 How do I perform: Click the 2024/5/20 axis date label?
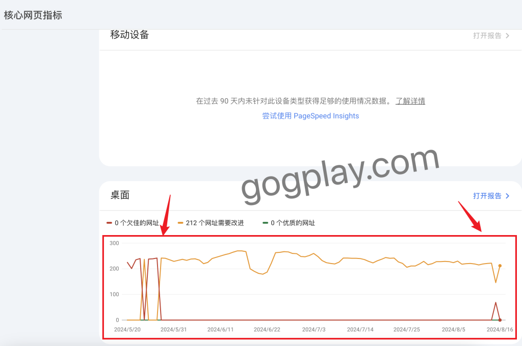(127, 329)
